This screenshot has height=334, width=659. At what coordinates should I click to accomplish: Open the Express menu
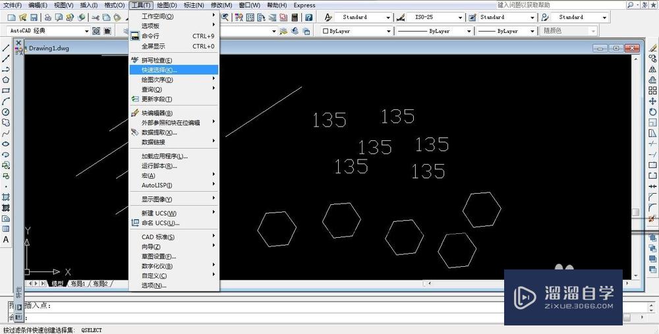[304, 5]
